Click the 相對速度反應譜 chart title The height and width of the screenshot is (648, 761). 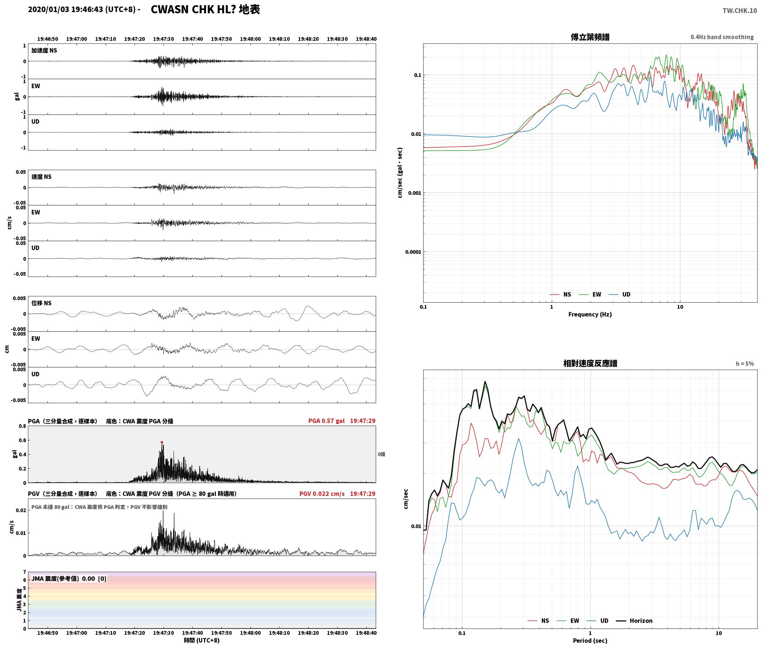(x=590, y=363)
